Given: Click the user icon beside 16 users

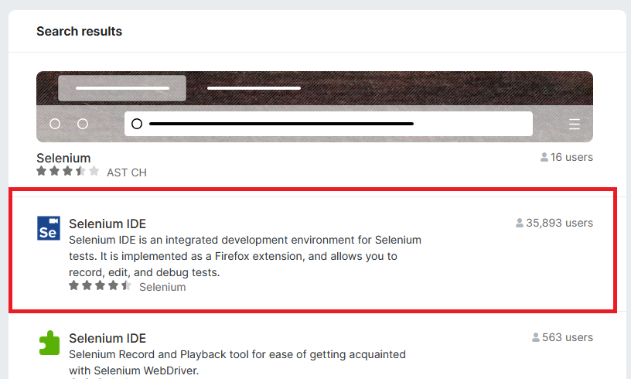Looking at the screenshot, I should pos(544,157).
